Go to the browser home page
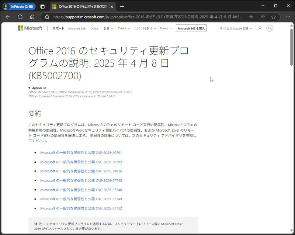This screenshot has width=295, height=235. click(x=32, y=17)
